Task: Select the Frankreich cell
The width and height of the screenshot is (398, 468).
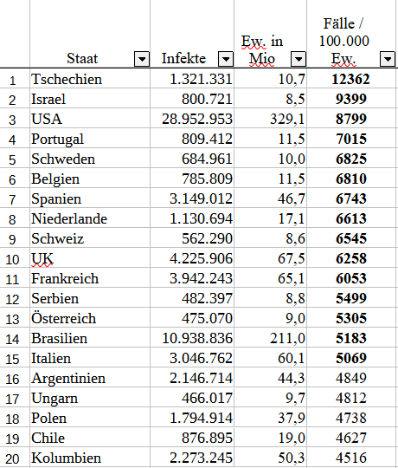Action: (90, 278)
